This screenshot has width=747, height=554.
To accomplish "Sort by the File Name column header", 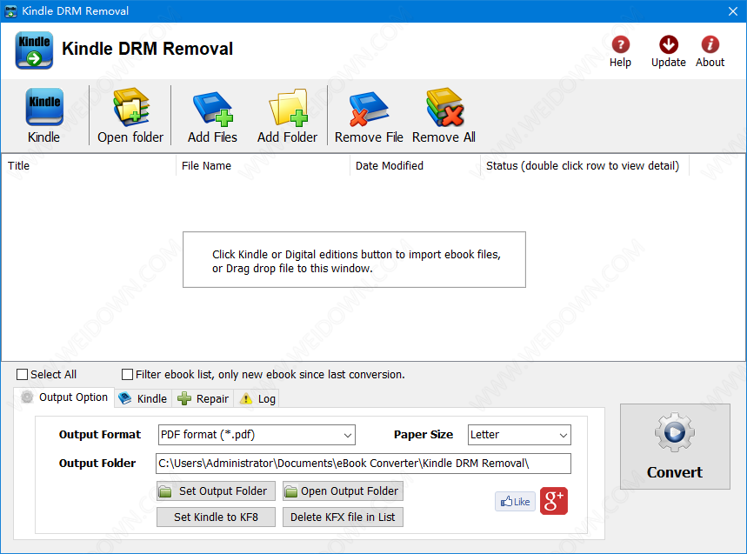I will coord(263,166).
